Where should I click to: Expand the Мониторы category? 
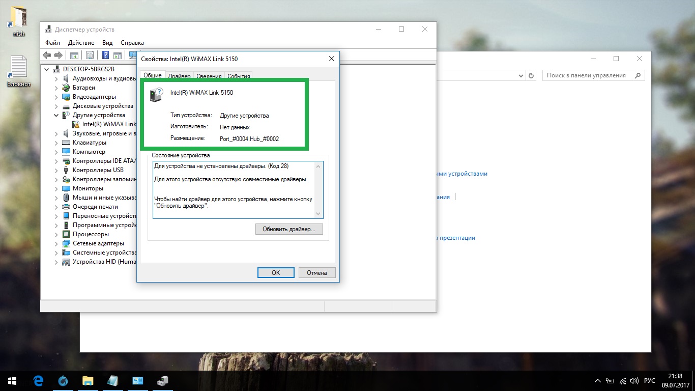coord(56,188)
